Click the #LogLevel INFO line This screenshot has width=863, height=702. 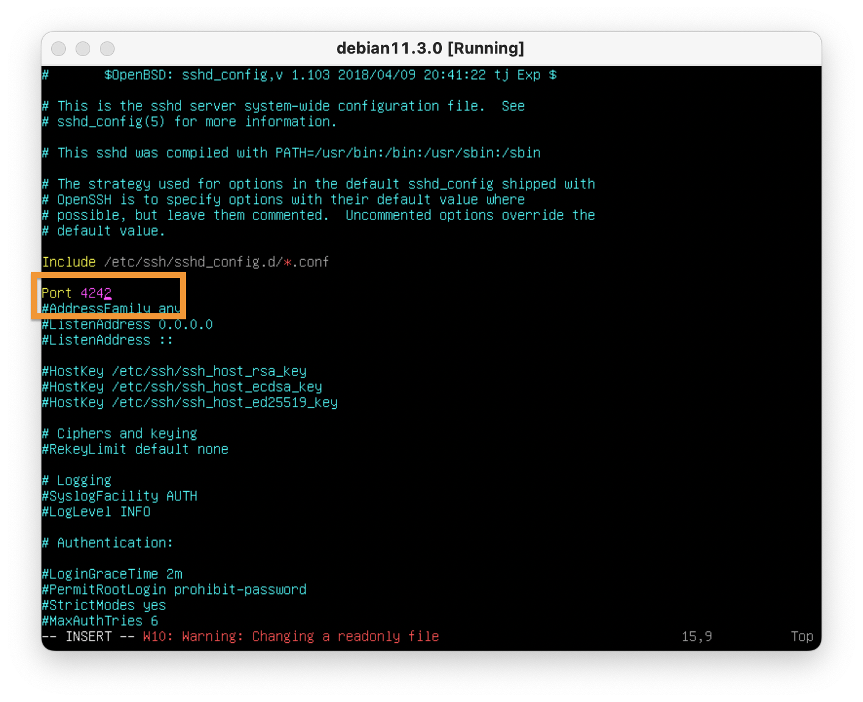(96, 512)
